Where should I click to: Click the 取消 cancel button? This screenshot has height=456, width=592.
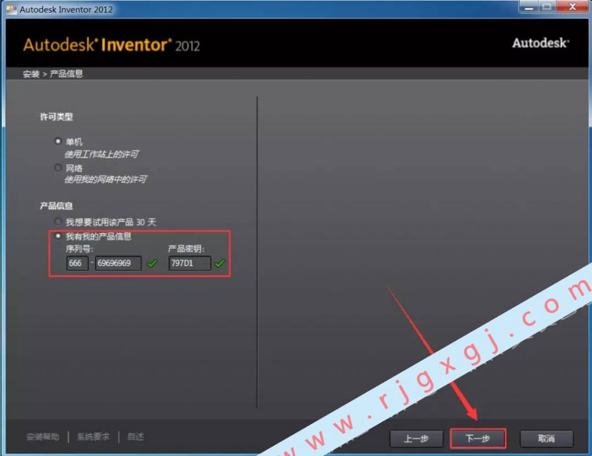coord(546,438)
